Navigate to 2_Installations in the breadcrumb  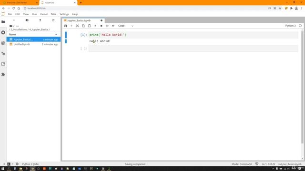click(x=19, y=29)
